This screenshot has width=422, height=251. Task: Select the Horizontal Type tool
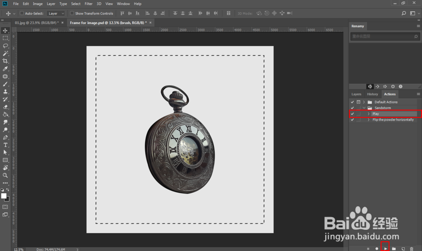click(x=5, y=145)
